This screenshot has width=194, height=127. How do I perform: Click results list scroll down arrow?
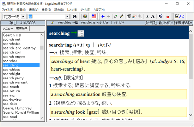tap(42, 118)
